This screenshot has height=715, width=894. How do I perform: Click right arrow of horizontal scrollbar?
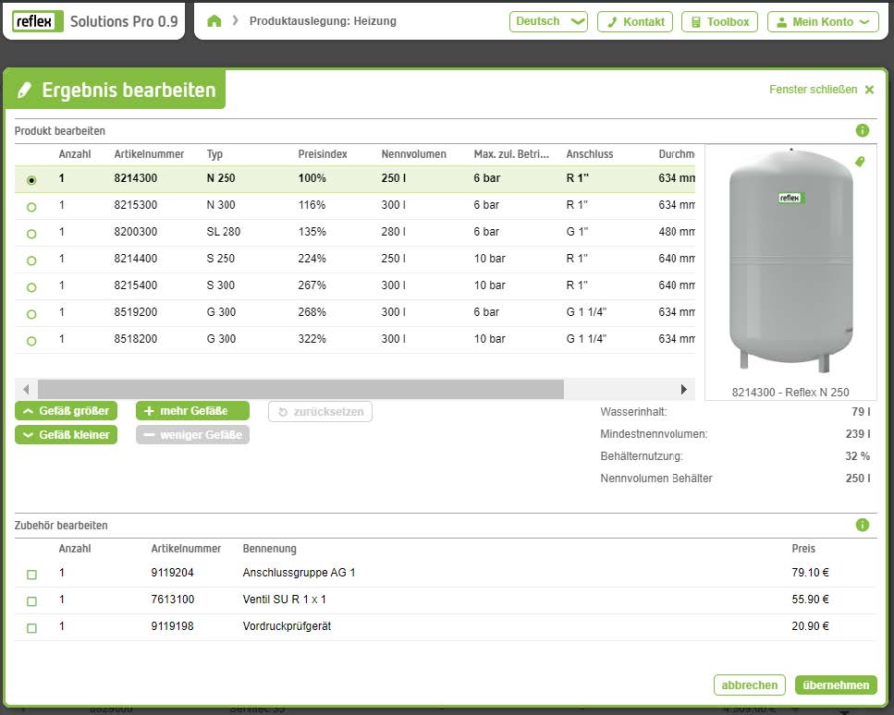click(683, 389)
